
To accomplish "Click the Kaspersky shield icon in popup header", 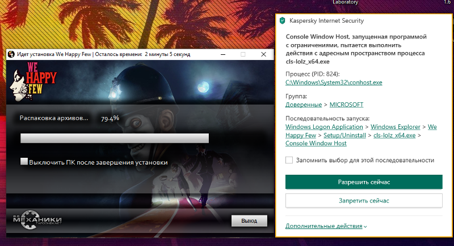I will [x=282, y=20].
